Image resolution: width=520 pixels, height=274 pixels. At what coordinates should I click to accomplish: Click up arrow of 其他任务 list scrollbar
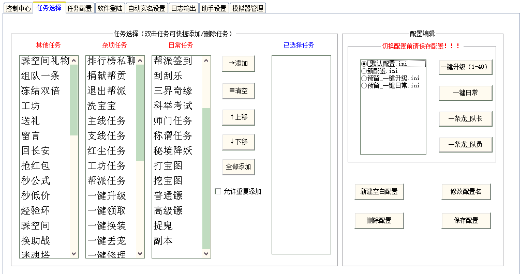click(73, 60)
